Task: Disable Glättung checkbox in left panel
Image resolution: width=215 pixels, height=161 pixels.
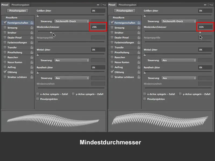Action: [x=5, y=72]
